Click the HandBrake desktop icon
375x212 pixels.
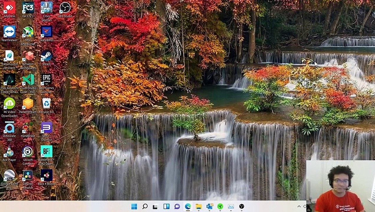click(28, 129)
